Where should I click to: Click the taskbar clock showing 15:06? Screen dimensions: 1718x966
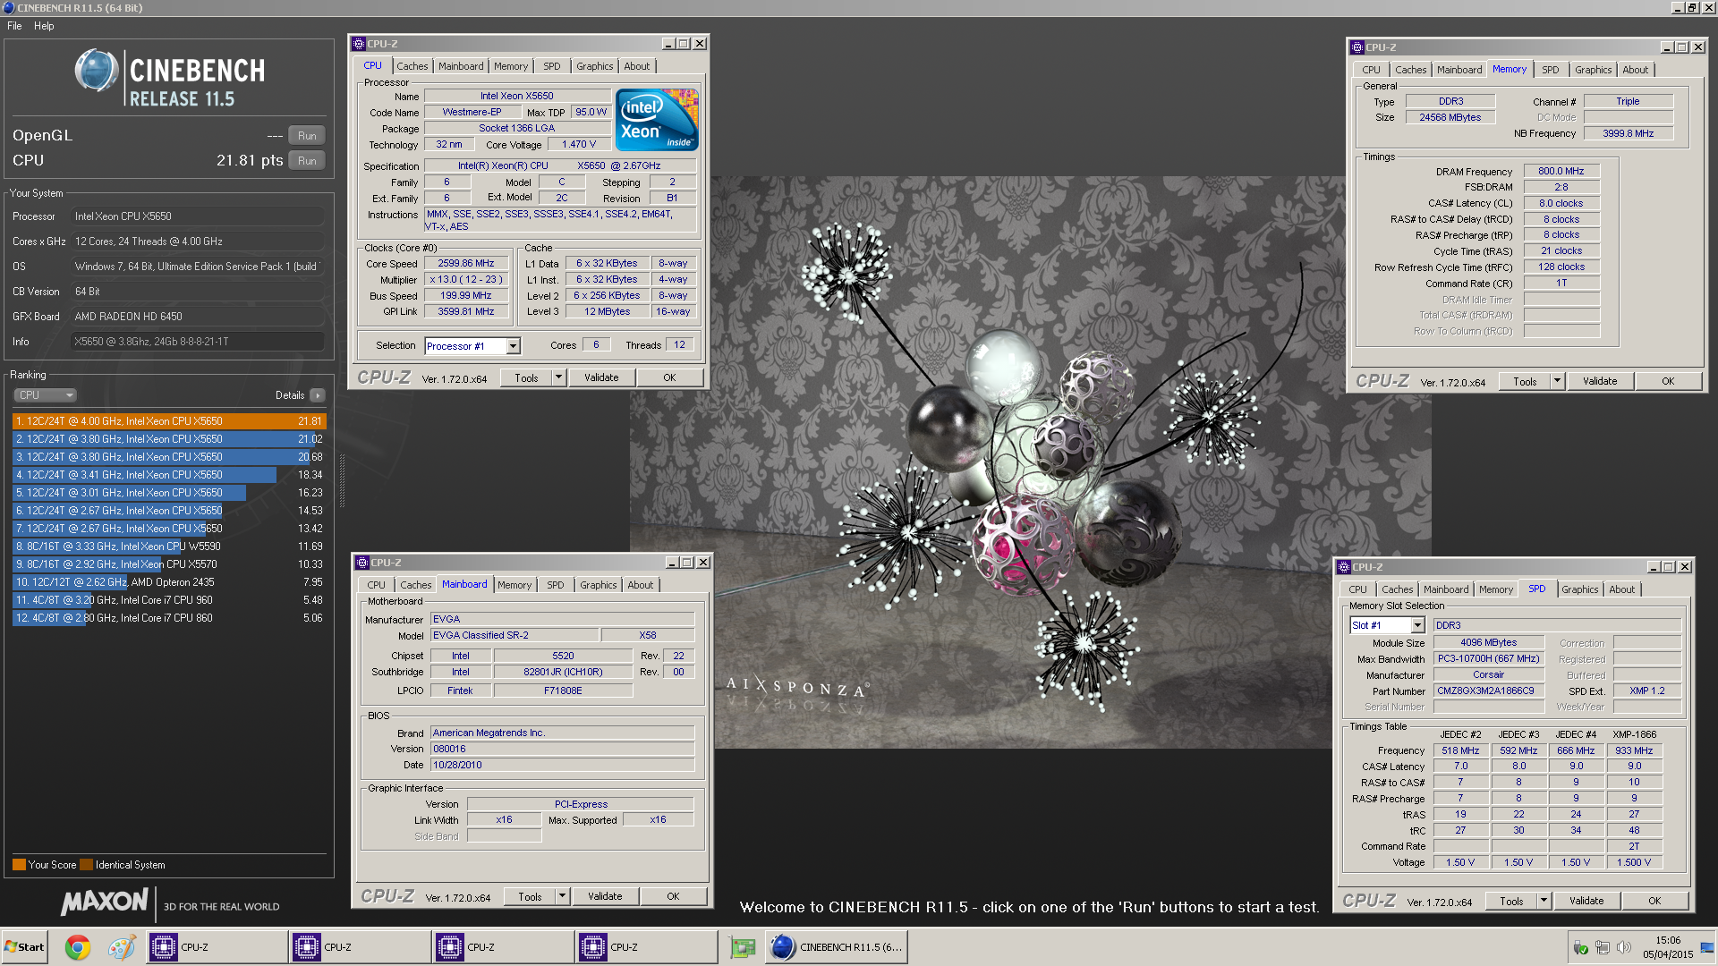click(x=1667, y=941)
